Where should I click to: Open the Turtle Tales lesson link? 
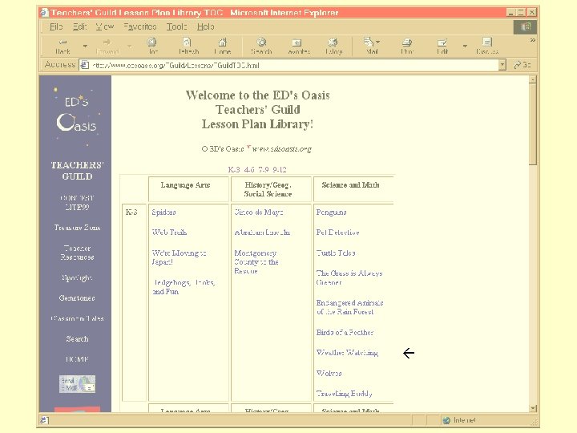coord(336,253)
